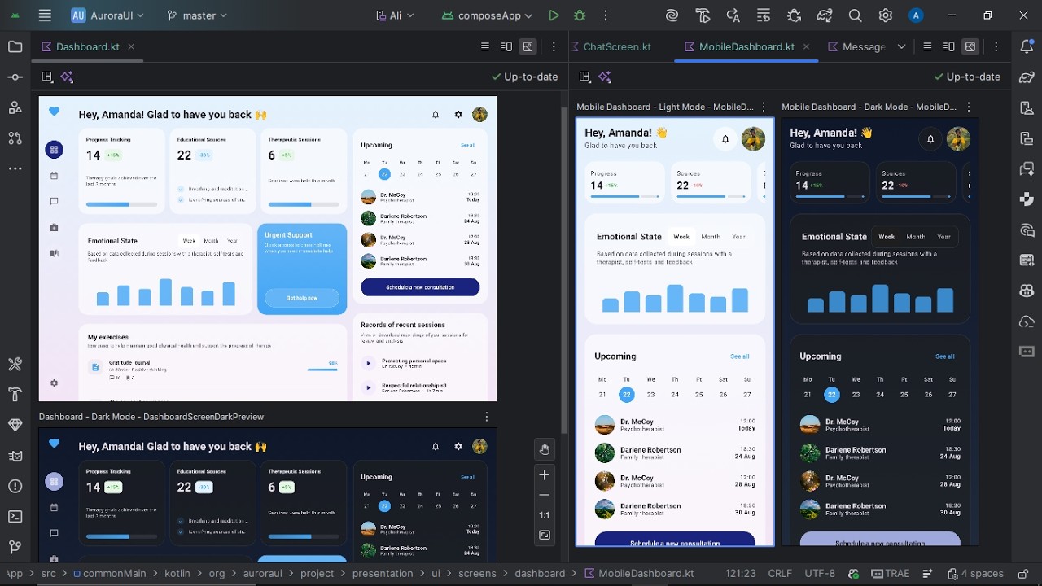This screenshot has height=586, width=1042.
Task: Open the main hamburger menu
Action: click(45, 15)
